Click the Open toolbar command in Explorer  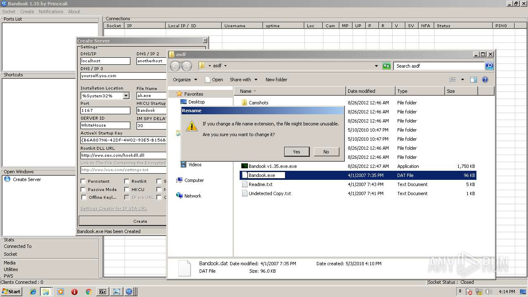[214, 80]
